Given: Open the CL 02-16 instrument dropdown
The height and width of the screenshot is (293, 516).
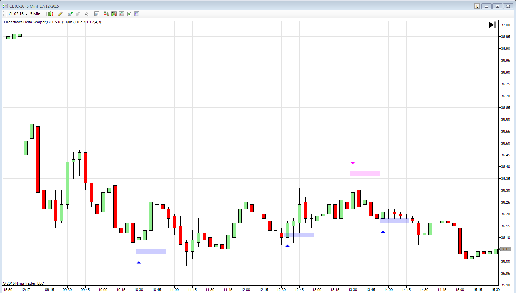Looking at the screenshot, I should 18,14.
